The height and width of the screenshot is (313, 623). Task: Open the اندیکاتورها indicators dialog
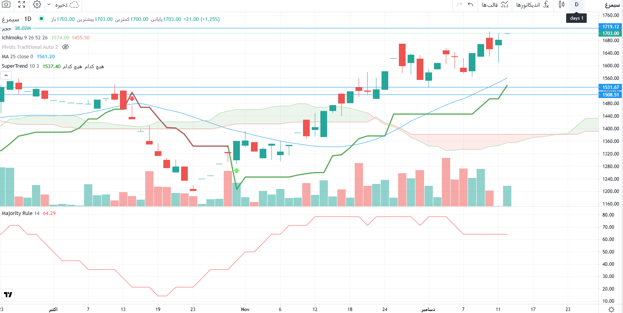click(533, 5)
